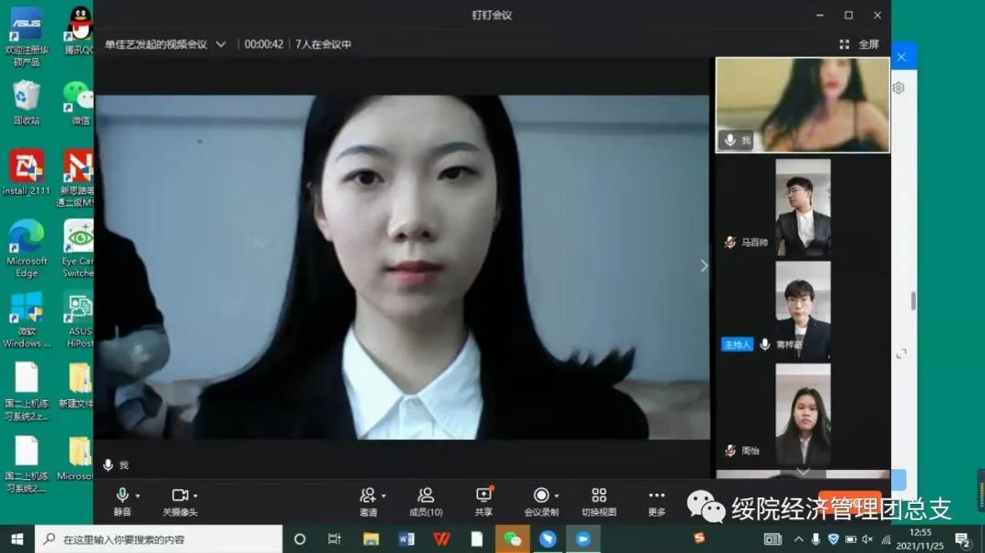The image size is (985, 553).
Task: Open the Word icon in the taskbar
Action: pos(407,539)
